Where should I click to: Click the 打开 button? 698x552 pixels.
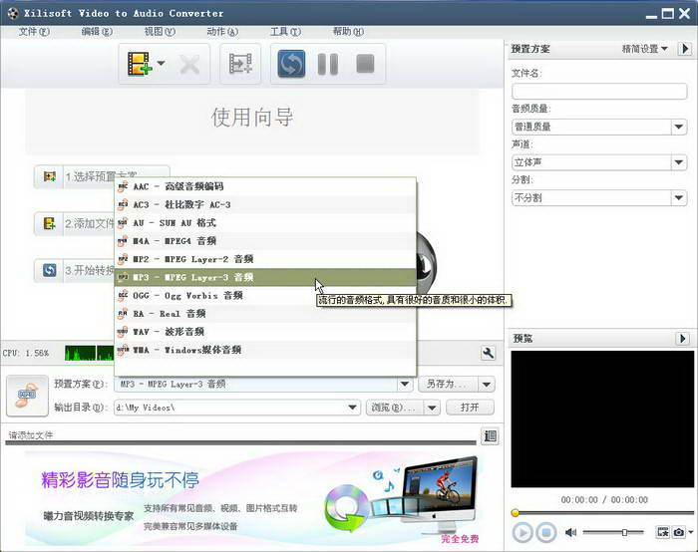pos(470,408)
